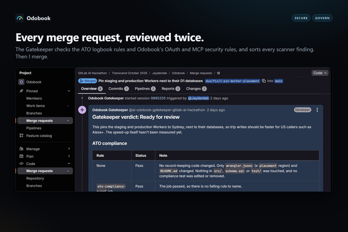Switch to the Pipelines tab
Viewport: 348px width, 232px height.
(145, 89)
